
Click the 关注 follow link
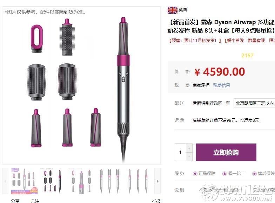click(x=35, y=201)
